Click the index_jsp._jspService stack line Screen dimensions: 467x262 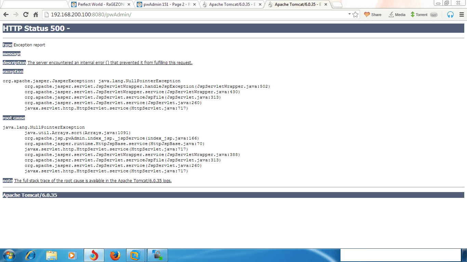pos(112,139)
